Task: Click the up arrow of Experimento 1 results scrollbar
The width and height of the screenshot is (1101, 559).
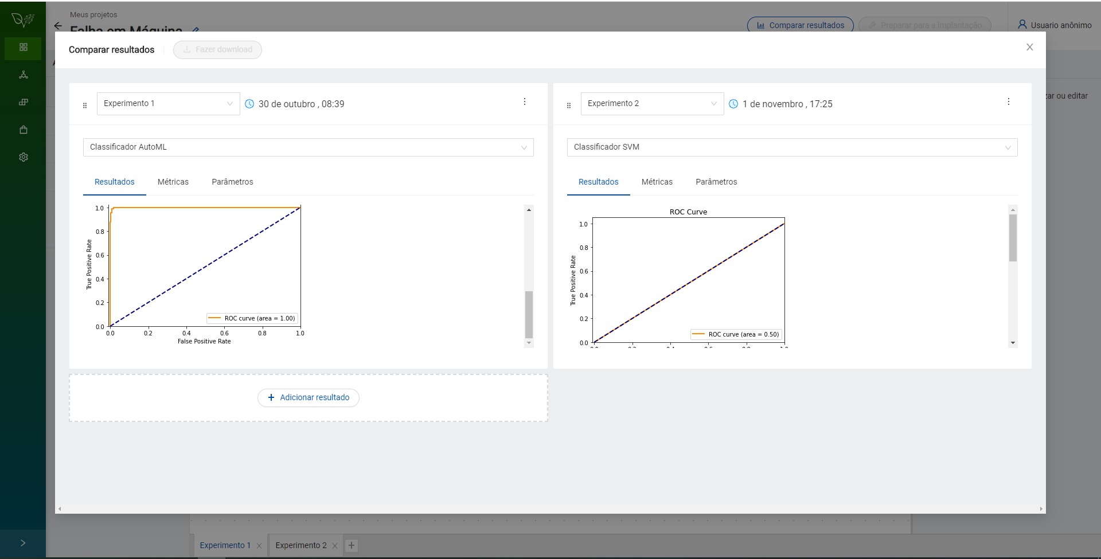Action: coord(529,210)
